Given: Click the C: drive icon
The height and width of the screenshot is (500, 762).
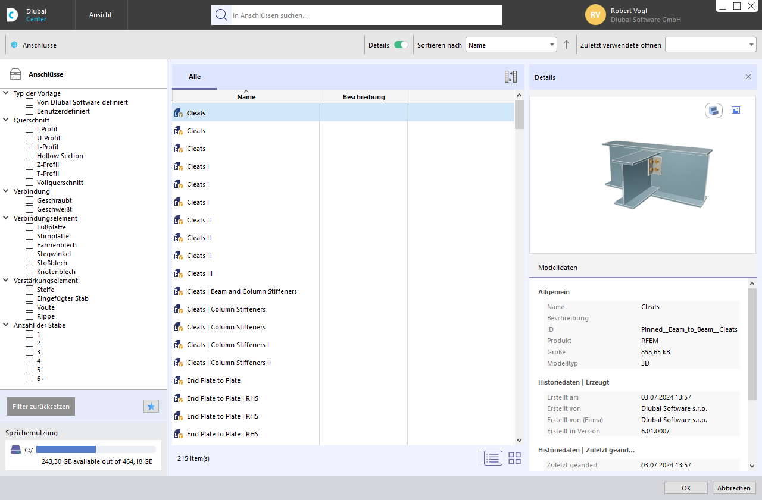Looking at the screenshot, I should coord(15,450).
